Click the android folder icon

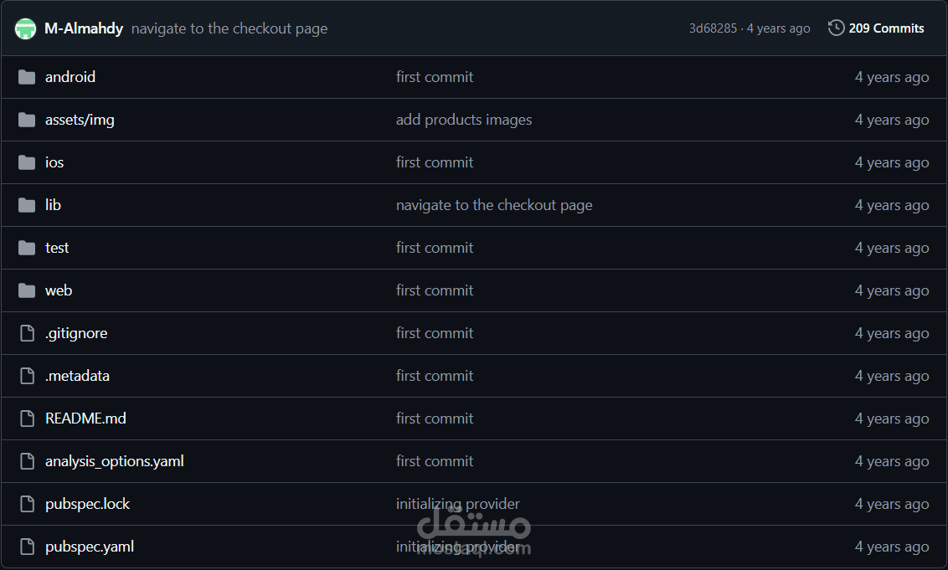tap(26, 76)
